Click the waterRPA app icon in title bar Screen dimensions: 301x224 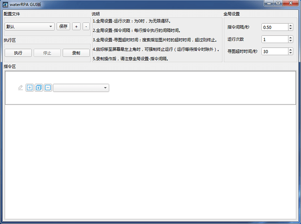pyautogui.click(x=5, y=4)
